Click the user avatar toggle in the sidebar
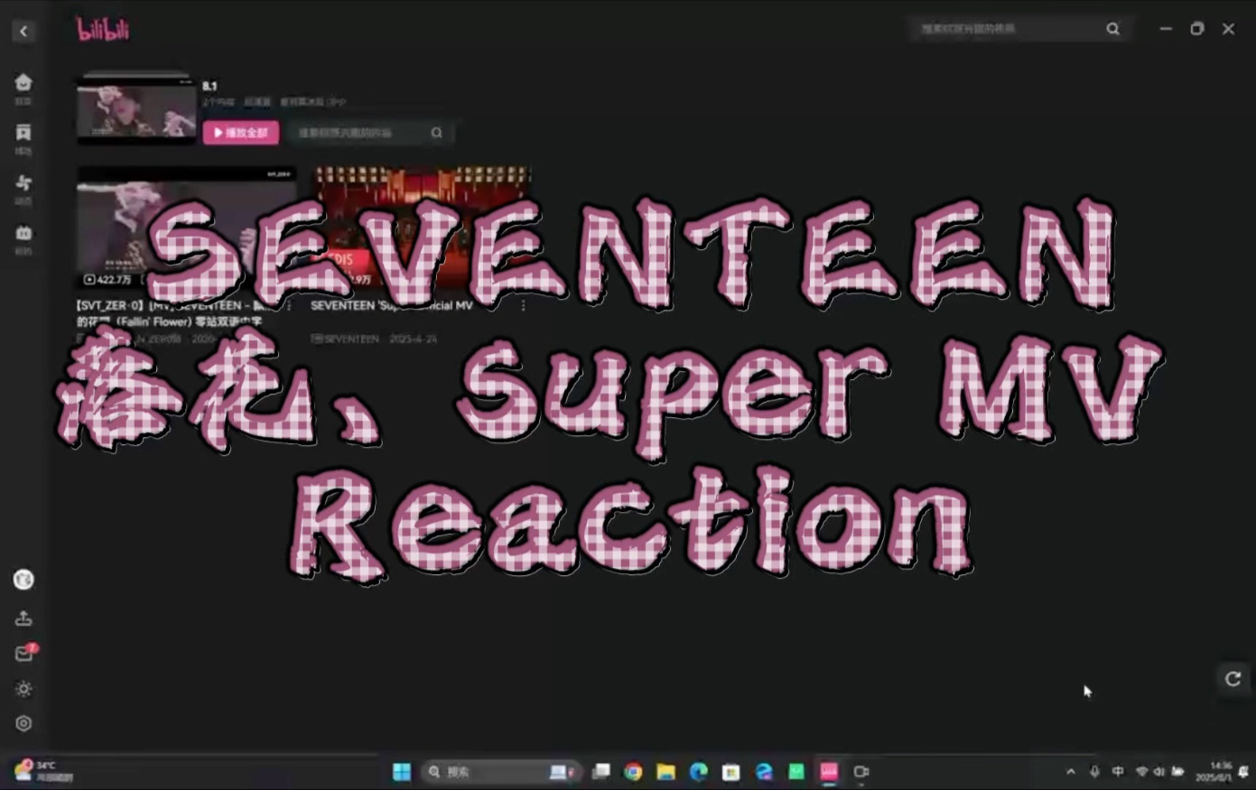 click(23, 581)
